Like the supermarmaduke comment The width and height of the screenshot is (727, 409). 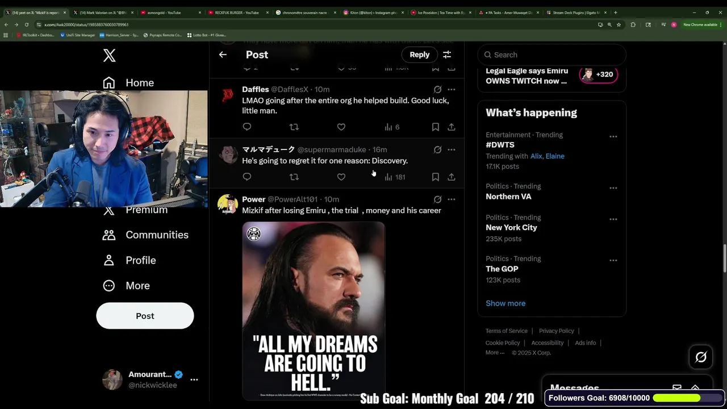pos(341,177)
